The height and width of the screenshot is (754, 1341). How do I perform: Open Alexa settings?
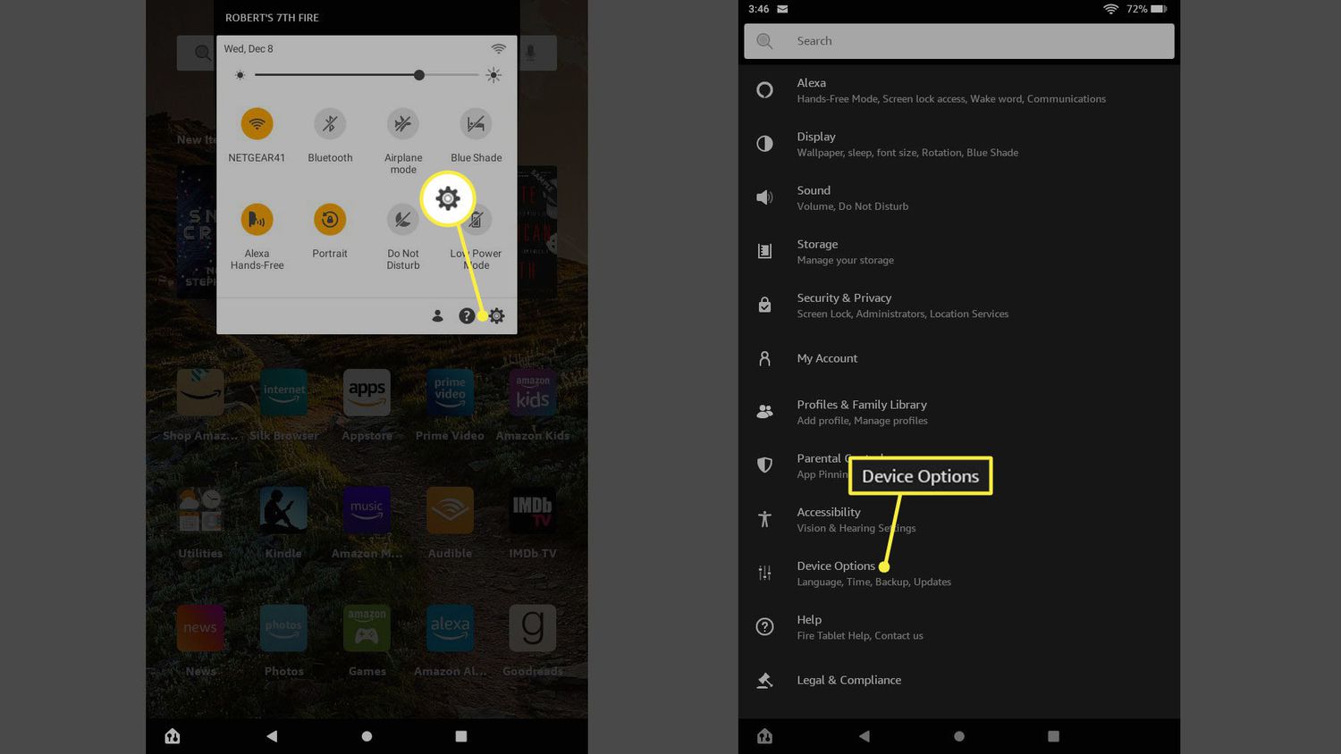(959, 90)
